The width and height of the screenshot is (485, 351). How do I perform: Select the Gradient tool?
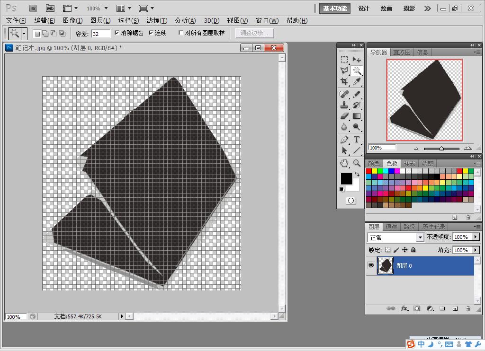(357, 116)
